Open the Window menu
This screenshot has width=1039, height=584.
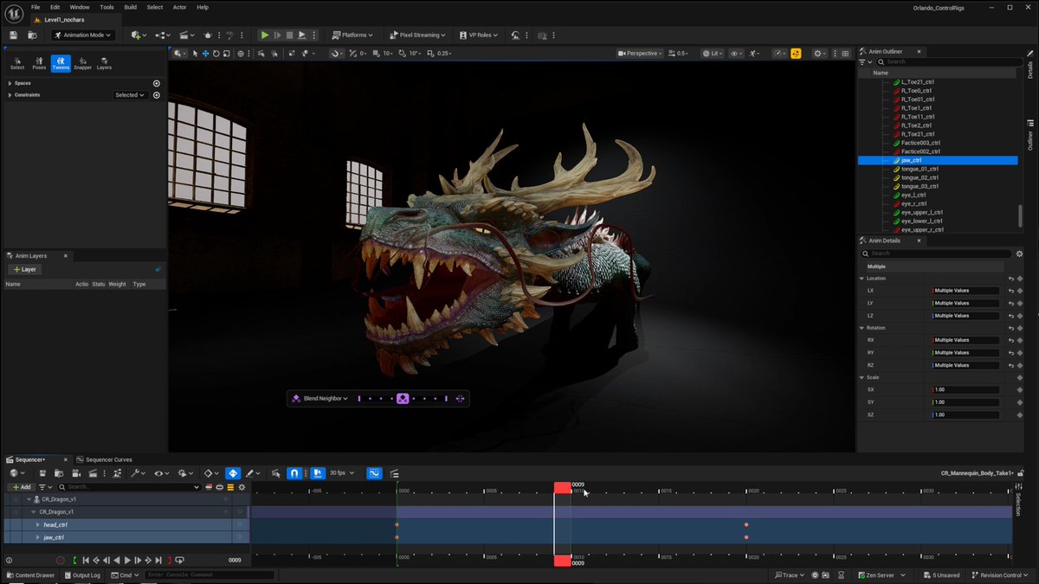point(80,7)
